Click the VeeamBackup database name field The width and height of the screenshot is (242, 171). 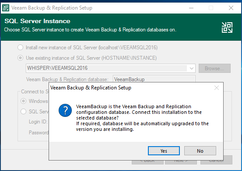(154, 79)
